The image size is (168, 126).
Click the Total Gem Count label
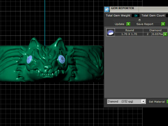[153, 15]
